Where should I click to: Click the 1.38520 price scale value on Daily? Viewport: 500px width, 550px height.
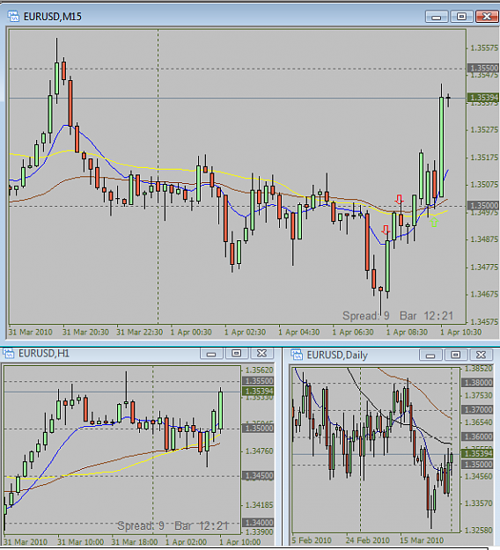(x=478, y=369)
